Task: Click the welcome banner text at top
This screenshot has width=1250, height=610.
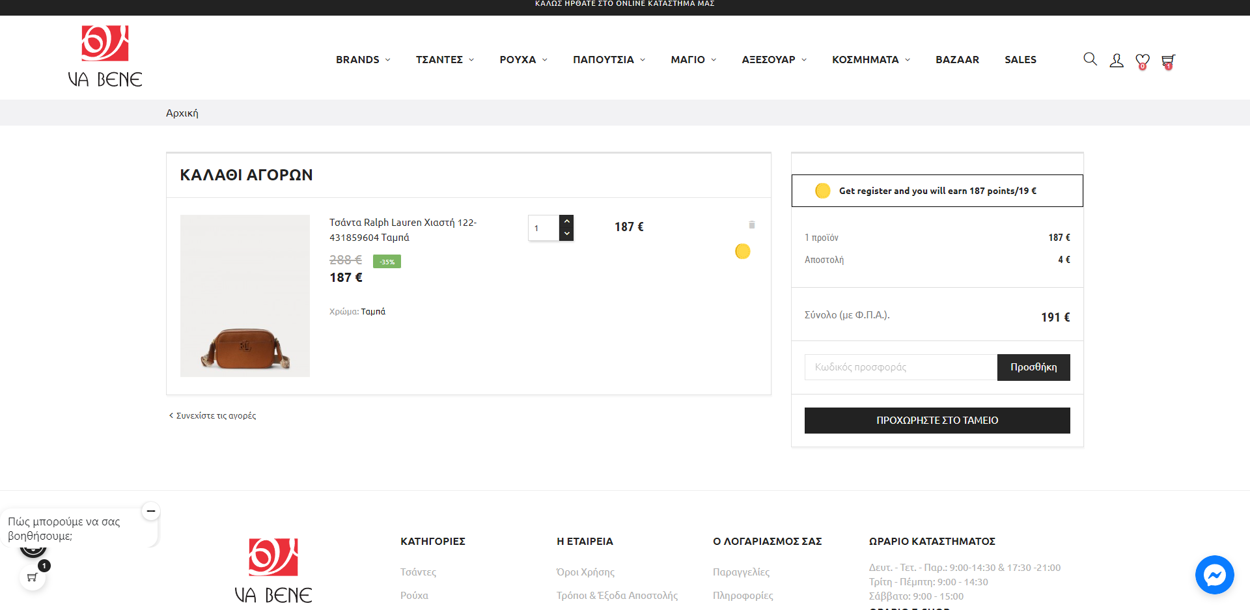Action: [x=625, y=4]
